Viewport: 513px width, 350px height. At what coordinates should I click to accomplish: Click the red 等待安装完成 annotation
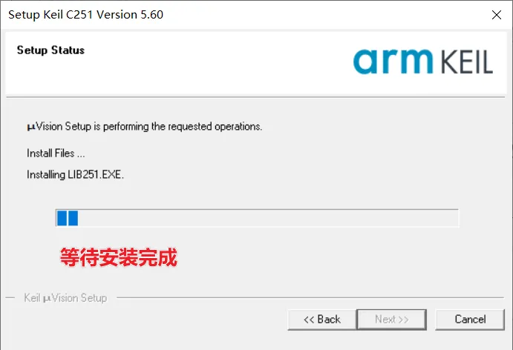pos(119,257)
